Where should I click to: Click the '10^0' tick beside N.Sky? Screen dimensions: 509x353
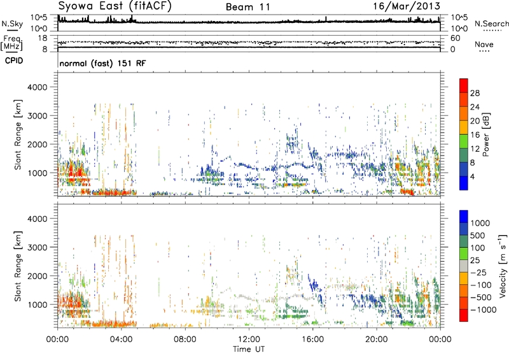point(39,29)
